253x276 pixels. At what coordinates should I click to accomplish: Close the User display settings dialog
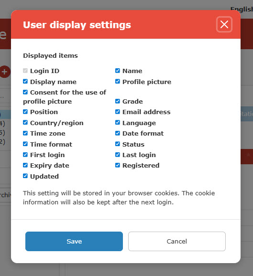pyautogui.click(x=224, y=24)
